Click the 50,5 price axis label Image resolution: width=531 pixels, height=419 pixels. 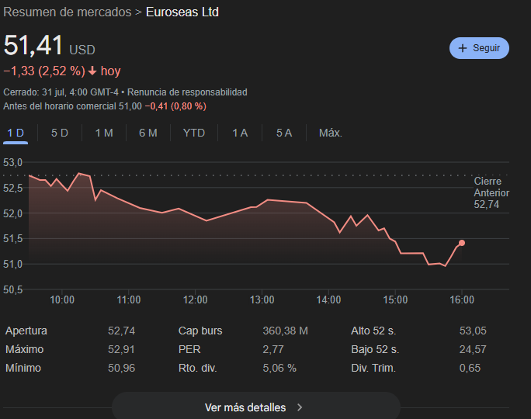[x=12, y=289]
